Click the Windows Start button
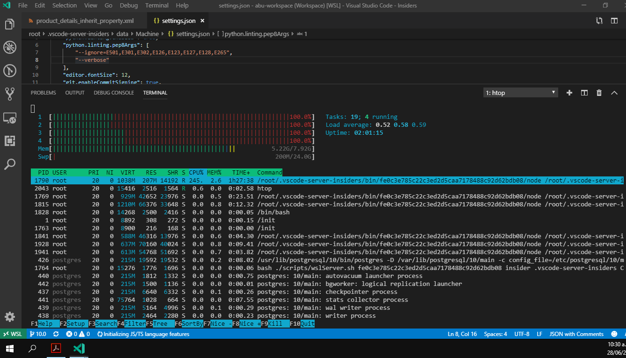 pos(9,348)
